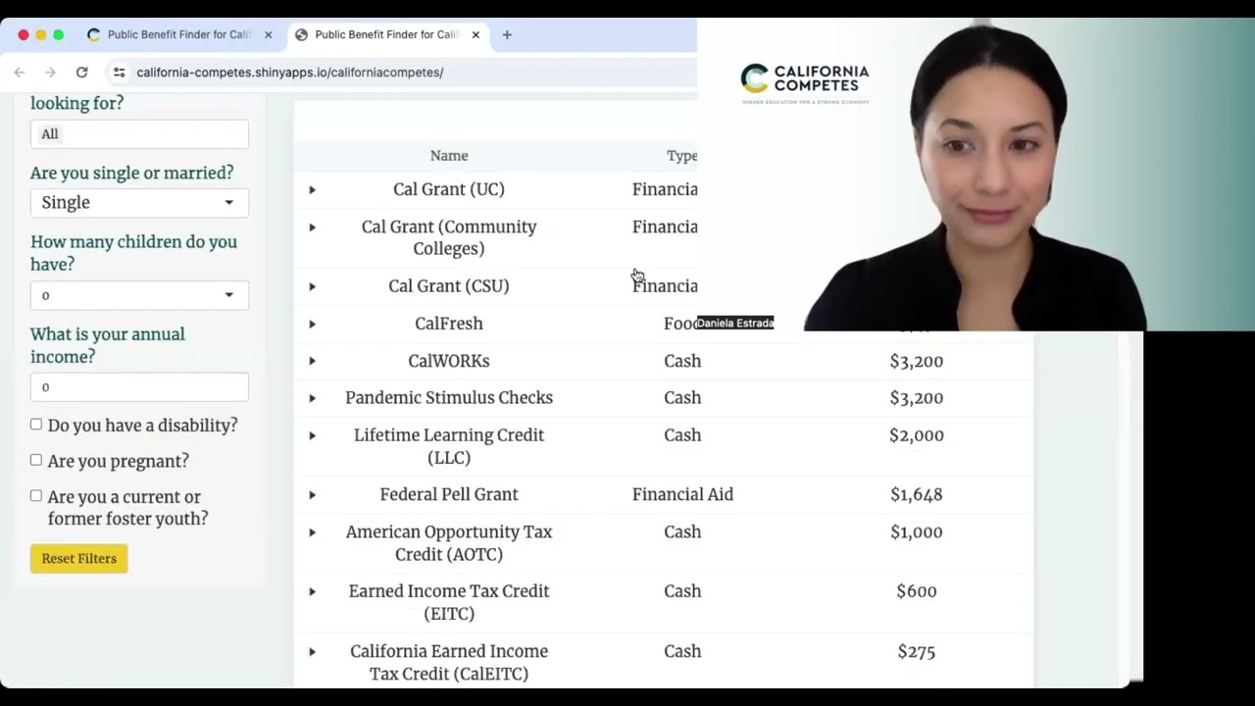Open the single or married dropdown
1255x706 pixels.
point(139,202)
